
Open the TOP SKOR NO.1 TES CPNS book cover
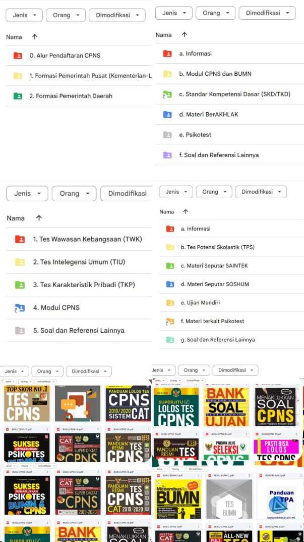[27, 403]
